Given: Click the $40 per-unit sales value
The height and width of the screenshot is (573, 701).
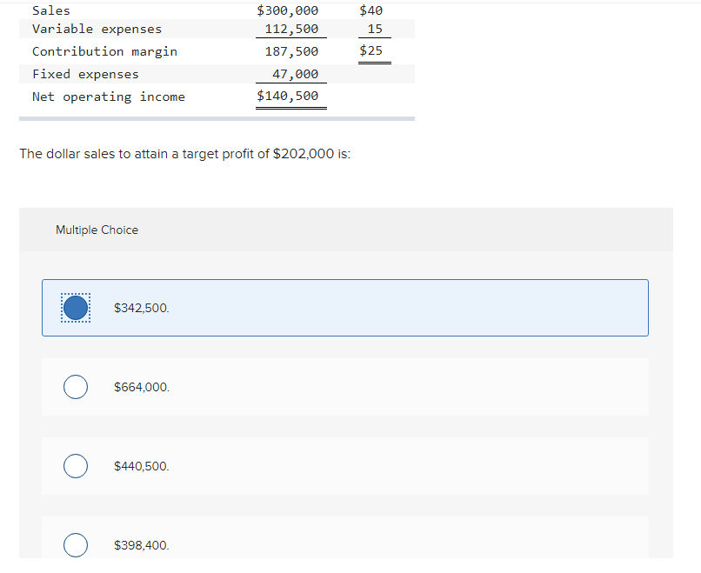Looking at the screenshot, I should point(372,10).
